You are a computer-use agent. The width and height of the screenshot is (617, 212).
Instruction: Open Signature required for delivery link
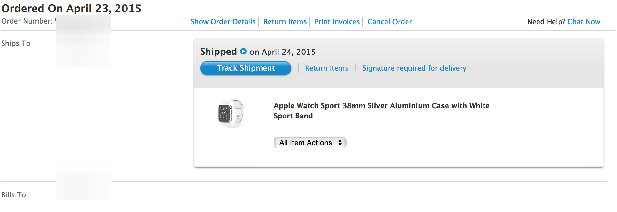tap(414, 68)
